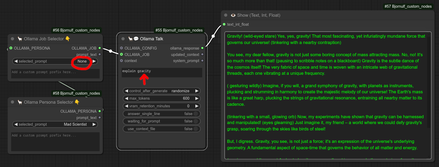Toggle the answer_single_line switch
Screen dimensions: 439x167
[x=196, y=114]
